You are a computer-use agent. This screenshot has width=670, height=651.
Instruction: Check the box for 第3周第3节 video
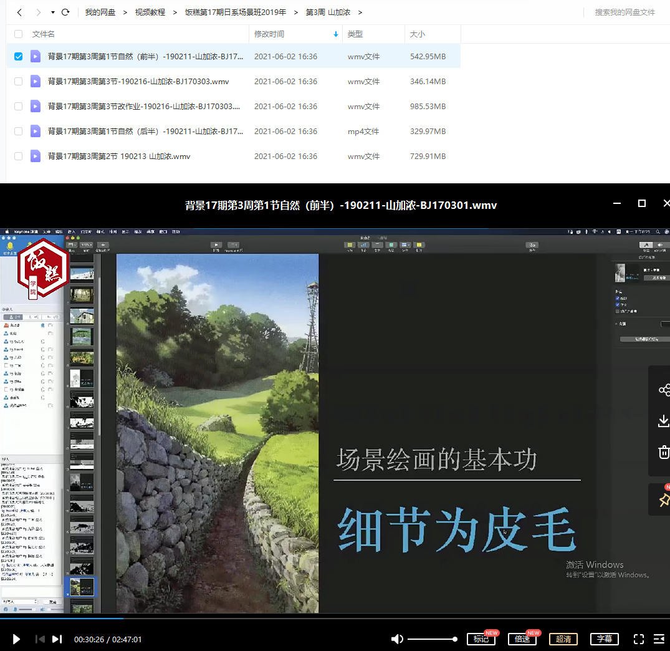[x=18, y=81]
